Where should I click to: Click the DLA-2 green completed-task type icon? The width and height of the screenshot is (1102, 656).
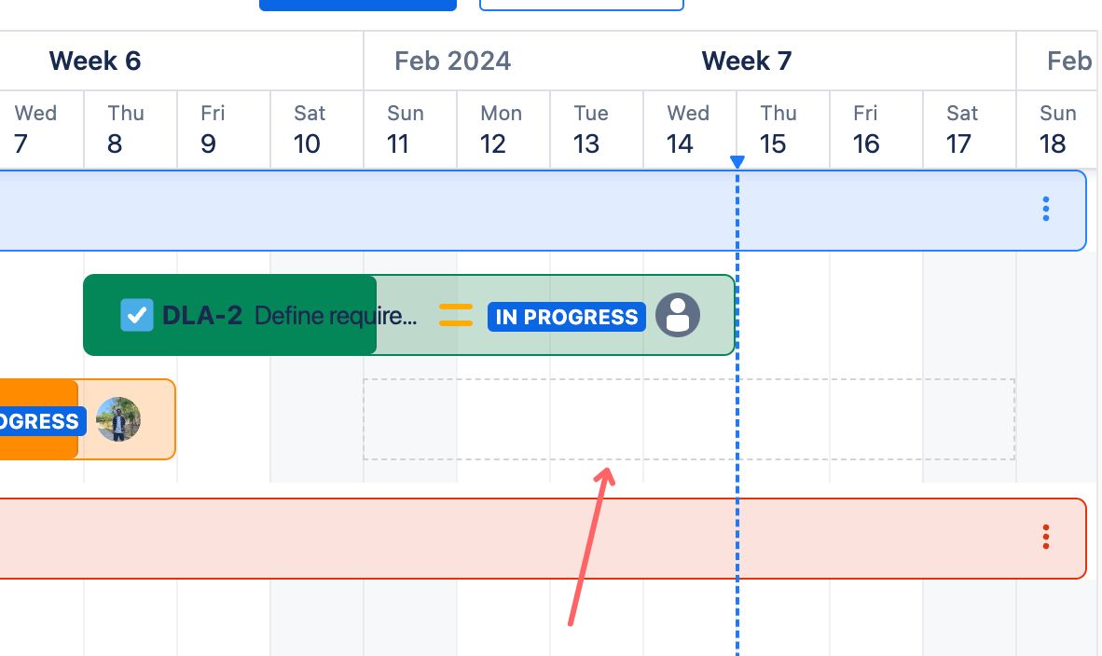(x=137, y=315)
